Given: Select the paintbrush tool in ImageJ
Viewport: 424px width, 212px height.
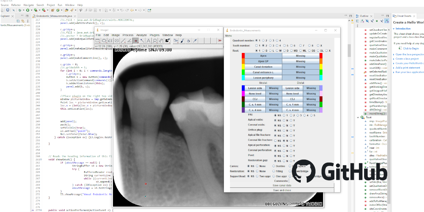Looking at the screenshot, I should tap(182, 41).
